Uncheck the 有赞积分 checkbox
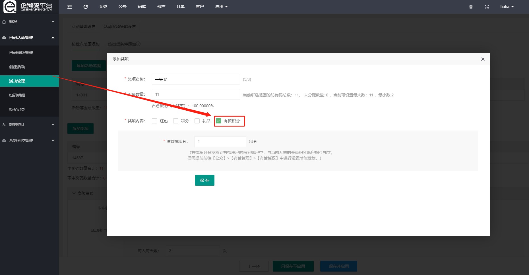The image size is (529, 275). [x=218, y=121]
